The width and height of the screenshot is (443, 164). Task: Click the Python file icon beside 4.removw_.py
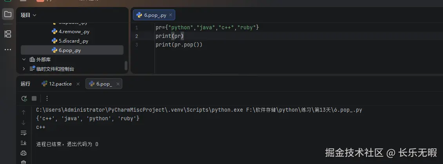coord(54,32)
